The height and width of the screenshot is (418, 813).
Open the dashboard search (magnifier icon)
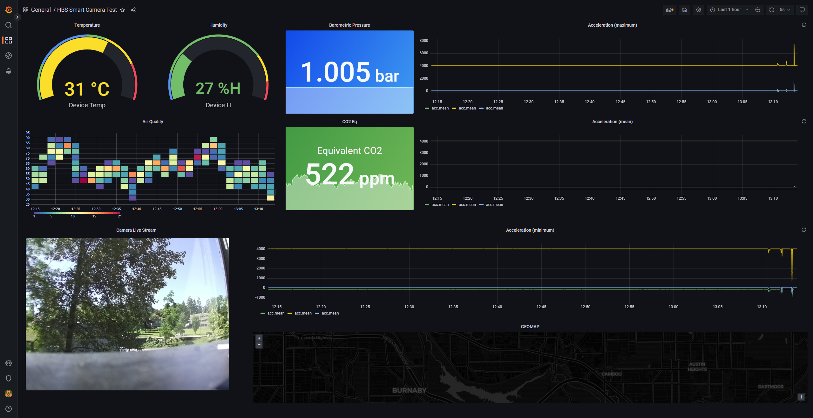pyautogui.click(x=8, y=25)
